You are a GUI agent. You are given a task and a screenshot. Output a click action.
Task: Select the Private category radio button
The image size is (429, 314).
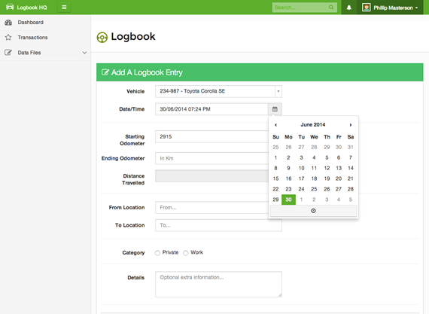157,253
